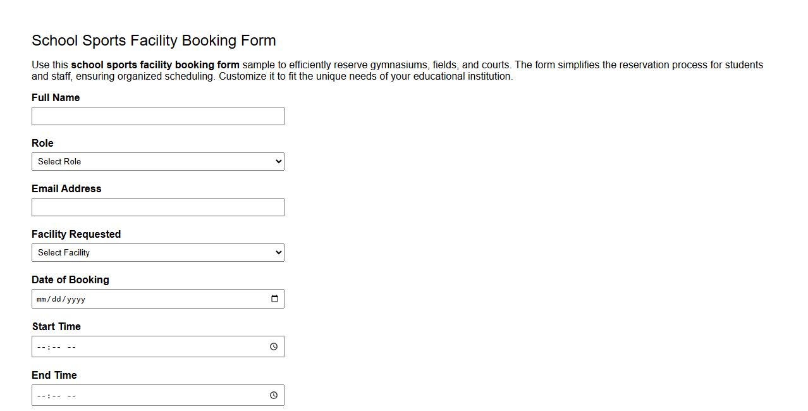Select the dd segment of the booking date
The width and height of the screenshot is (808, 411).
[x=56, y=298]
